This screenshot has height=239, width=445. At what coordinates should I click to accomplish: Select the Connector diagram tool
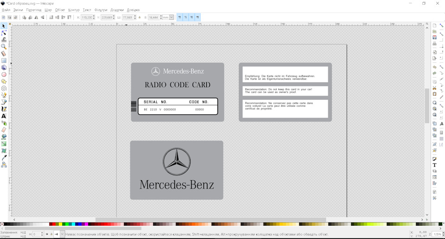[x=4, y=165]
